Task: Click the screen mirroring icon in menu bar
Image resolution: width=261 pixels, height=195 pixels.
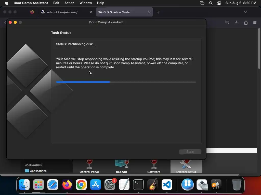Action: (x=202, y=3)
